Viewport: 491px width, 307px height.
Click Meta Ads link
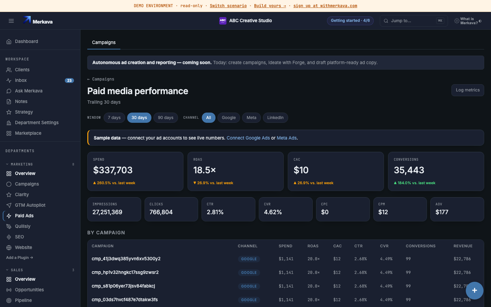(x=286, y=138)
